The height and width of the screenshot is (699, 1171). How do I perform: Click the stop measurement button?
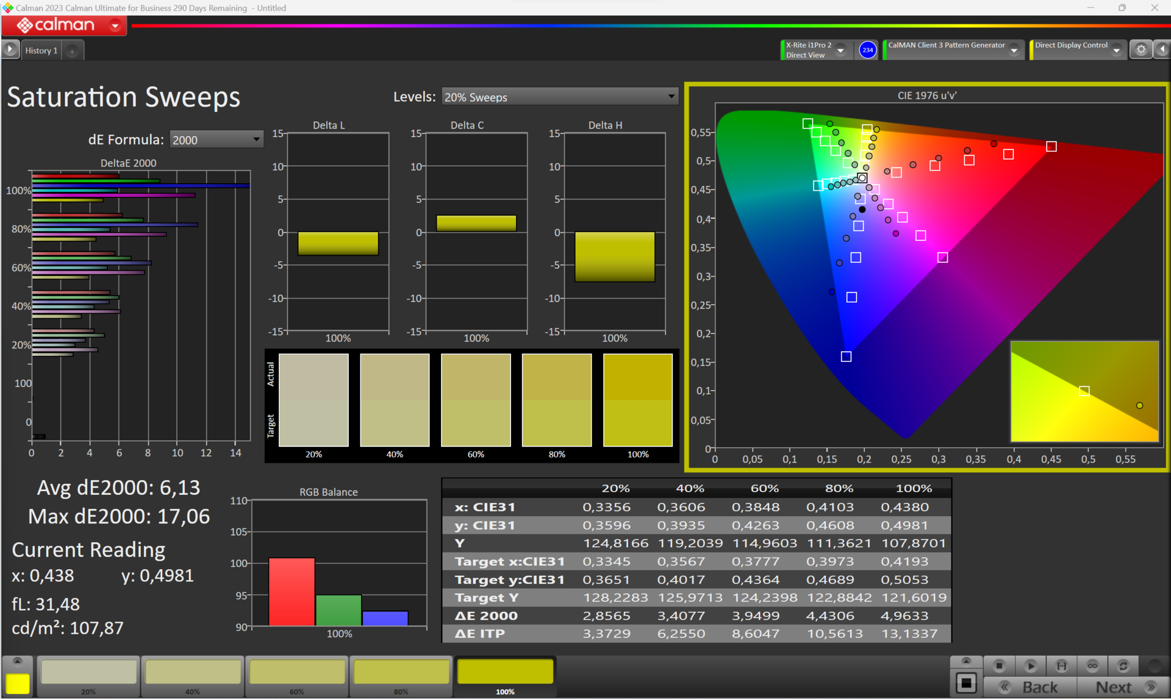click(x=999, y=665)
